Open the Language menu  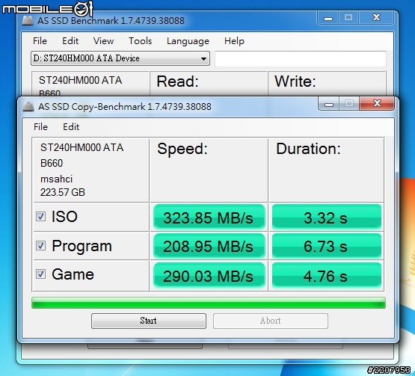[188, 41]
